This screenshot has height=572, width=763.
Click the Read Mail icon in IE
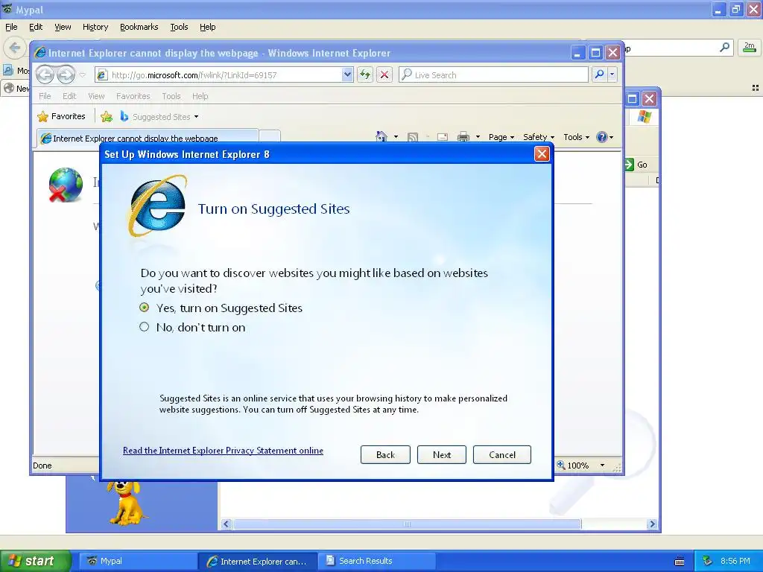point(442,137)
